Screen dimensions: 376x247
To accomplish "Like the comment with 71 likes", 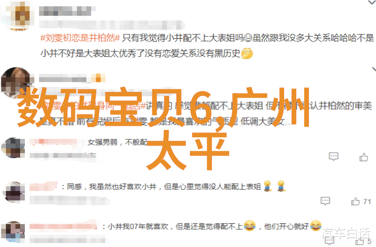I will (x=355, y=201).
